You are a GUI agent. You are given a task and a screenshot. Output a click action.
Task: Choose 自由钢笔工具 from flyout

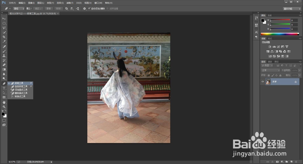pos(20,86)
